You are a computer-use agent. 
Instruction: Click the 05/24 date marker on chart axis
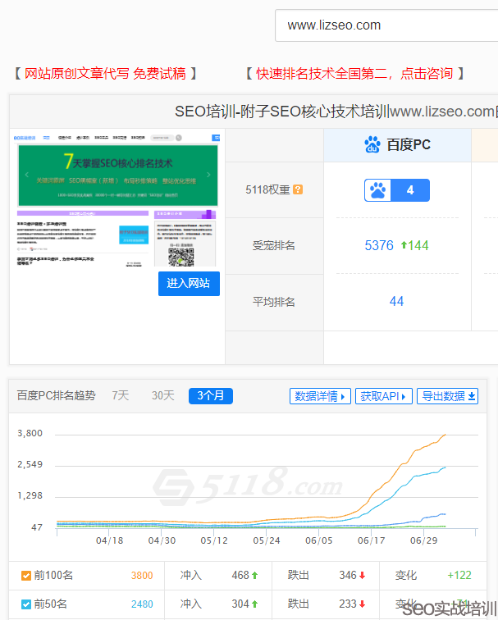click(x=267, y=541)
